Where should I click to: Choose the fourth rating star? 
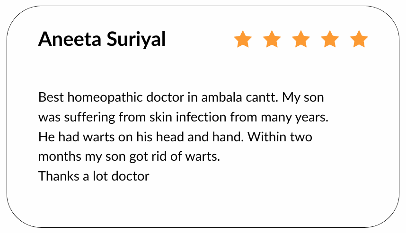330,40
